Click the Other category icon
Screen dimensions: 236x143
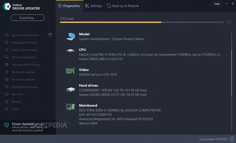pyautogui.click(x=7, y=109)
